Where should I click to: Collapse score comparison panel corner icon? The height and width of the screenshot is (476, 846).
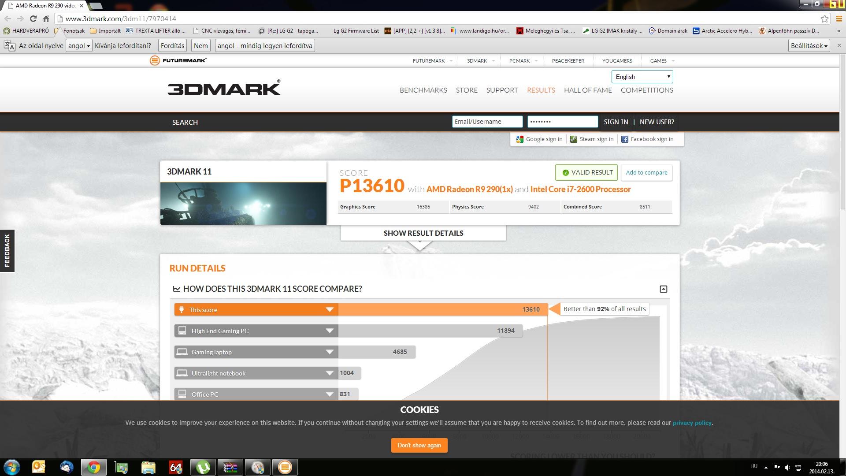[664, 289]
